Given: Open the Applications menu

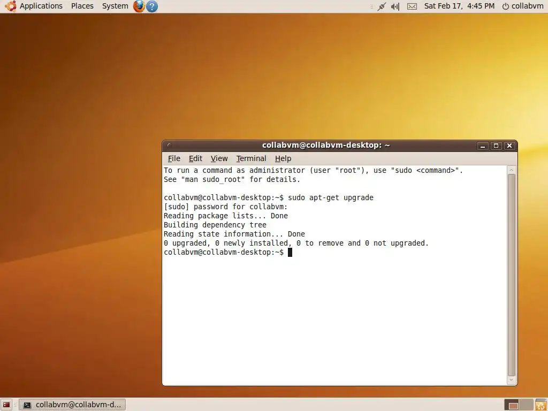Looking at the screenshot, I should click(41, 6).
